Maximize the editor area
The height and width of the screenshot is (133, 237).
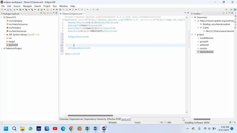pos(188,13)
